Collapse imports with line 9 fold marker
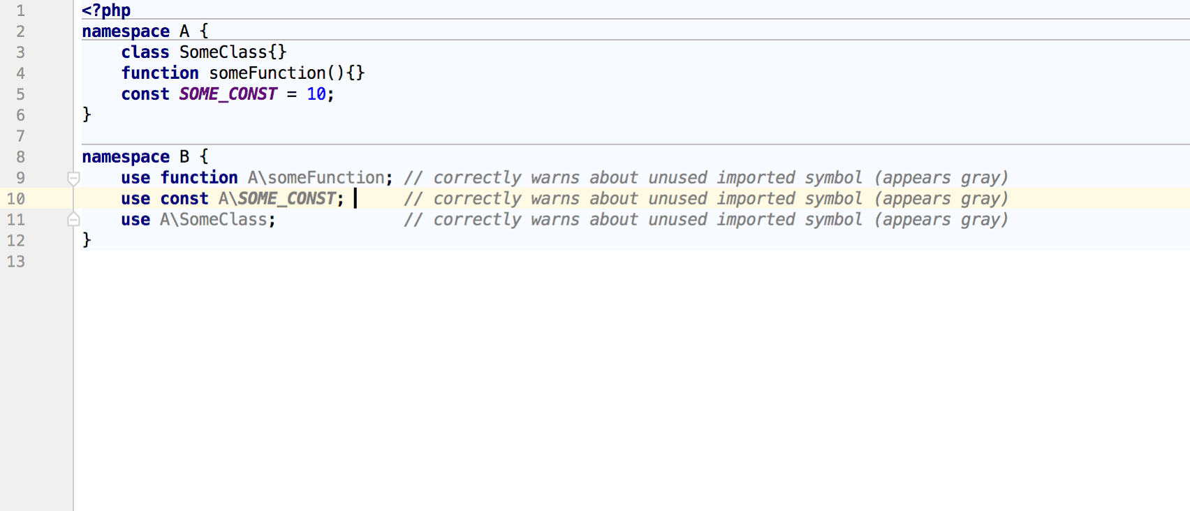This screenshot has height=511, width=1190. pyautogui.click(x=73, y=179)
